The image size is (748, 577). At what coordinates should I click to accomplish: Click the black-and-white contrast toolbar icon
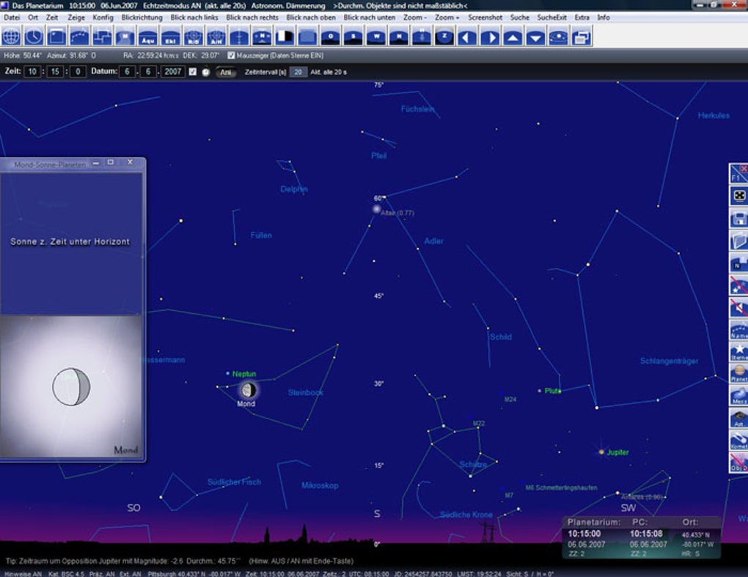click(285, 37)
